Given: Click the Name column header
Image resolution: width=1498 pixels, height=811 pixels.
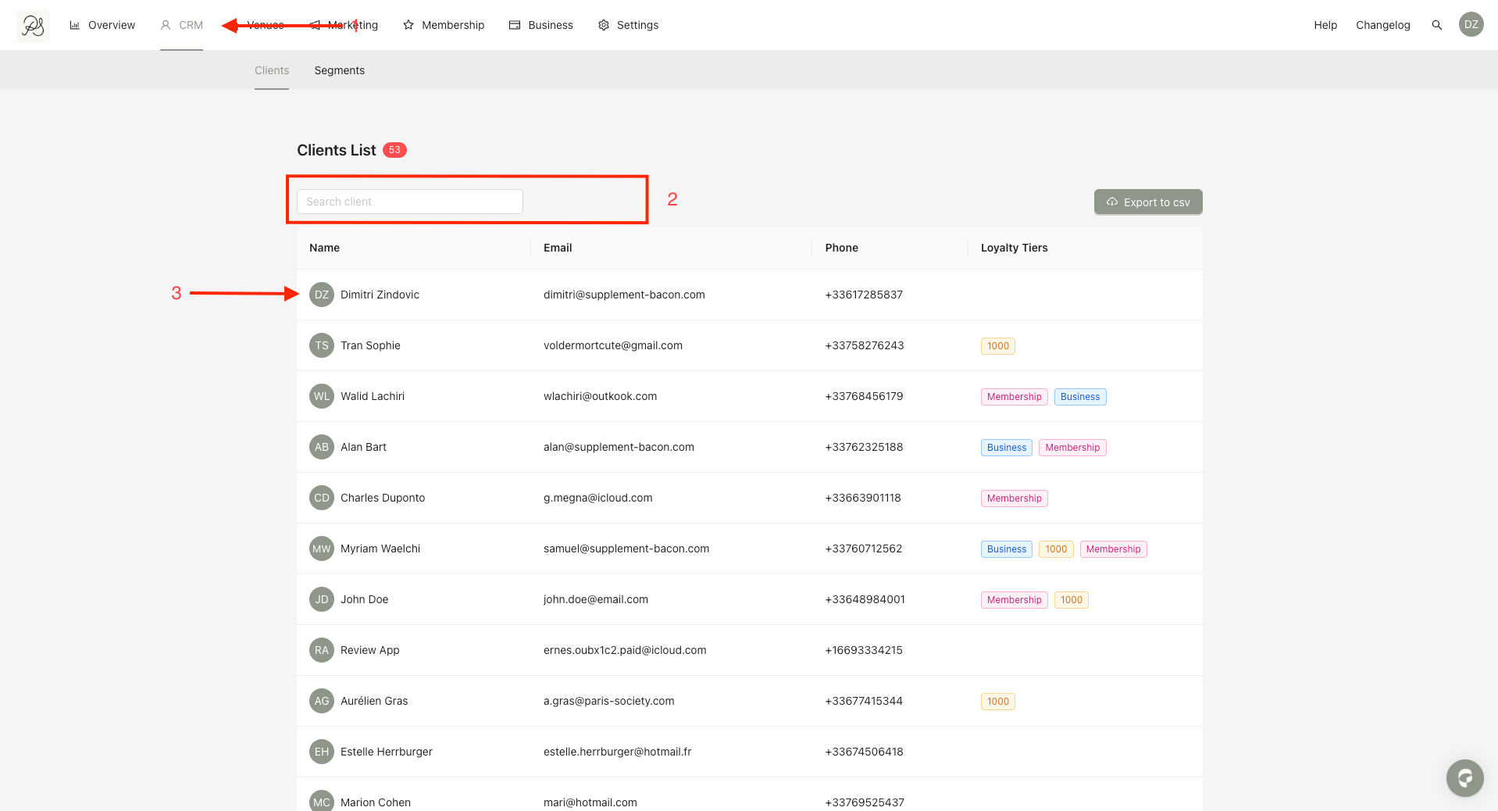Looking at the screenshot, I should (324, 248).
